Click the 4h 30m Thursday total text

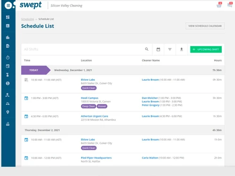tap(217, 130)
